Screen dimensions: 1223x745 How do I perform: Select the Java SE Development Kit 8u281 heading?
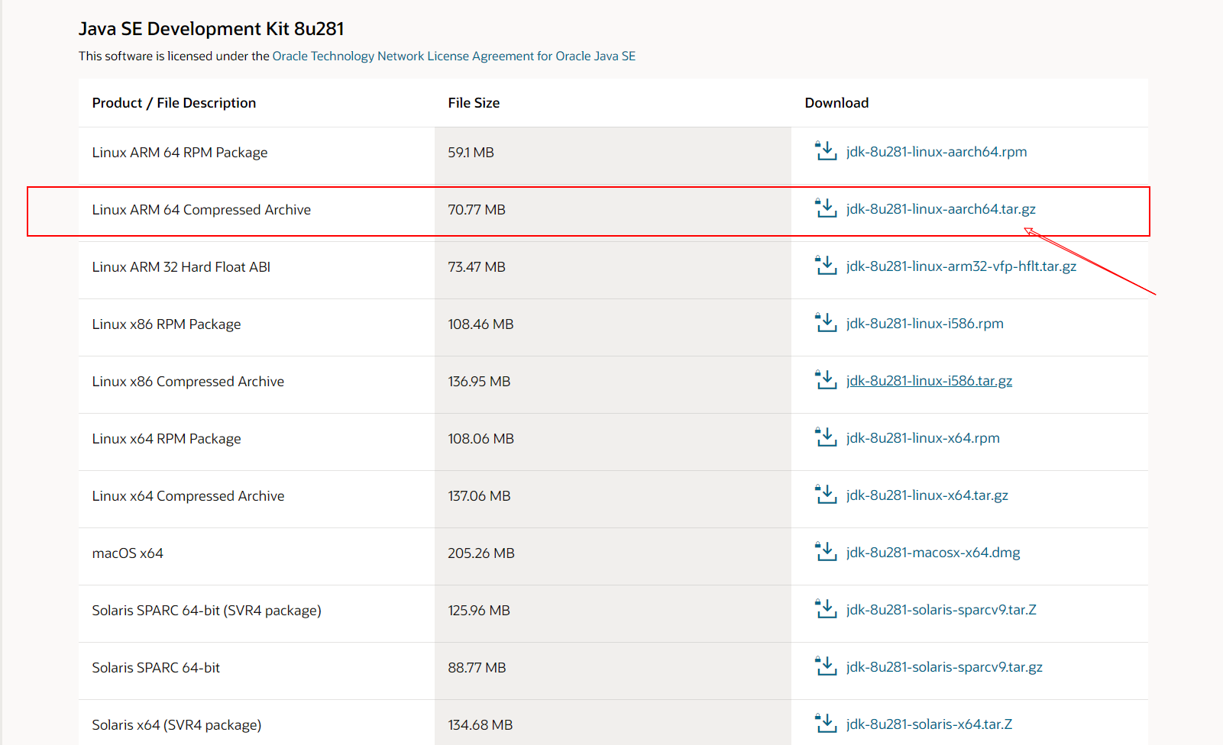point(211,29)
